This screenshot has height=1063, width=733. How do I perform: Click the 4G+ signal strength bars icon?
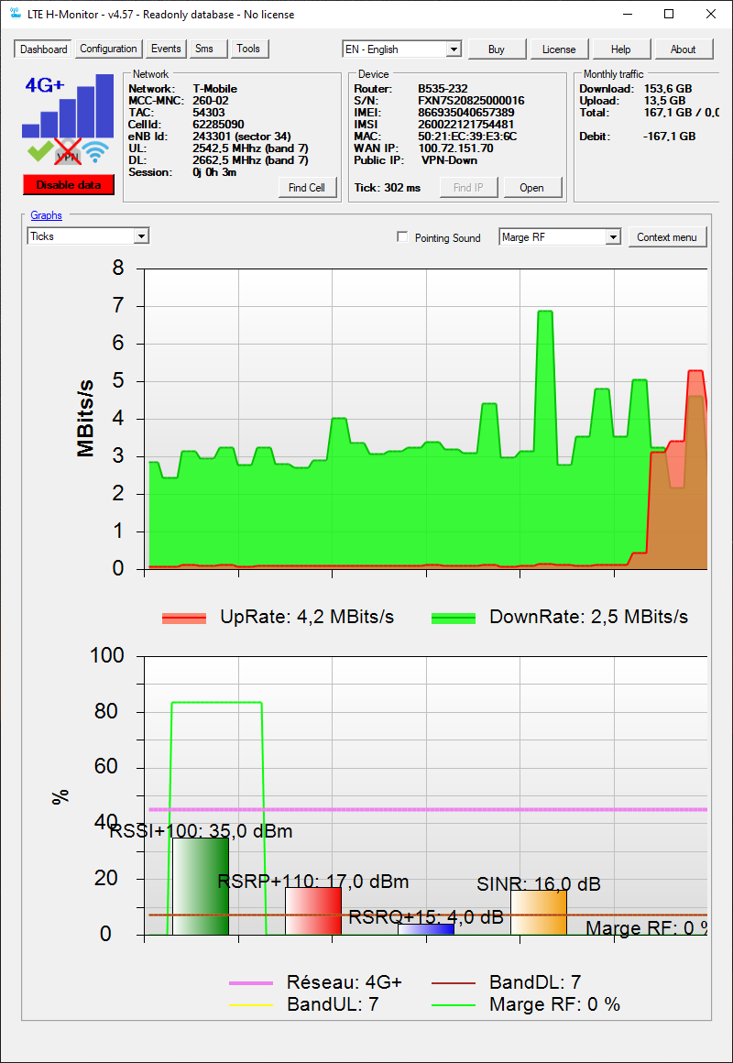click(68, 105)
